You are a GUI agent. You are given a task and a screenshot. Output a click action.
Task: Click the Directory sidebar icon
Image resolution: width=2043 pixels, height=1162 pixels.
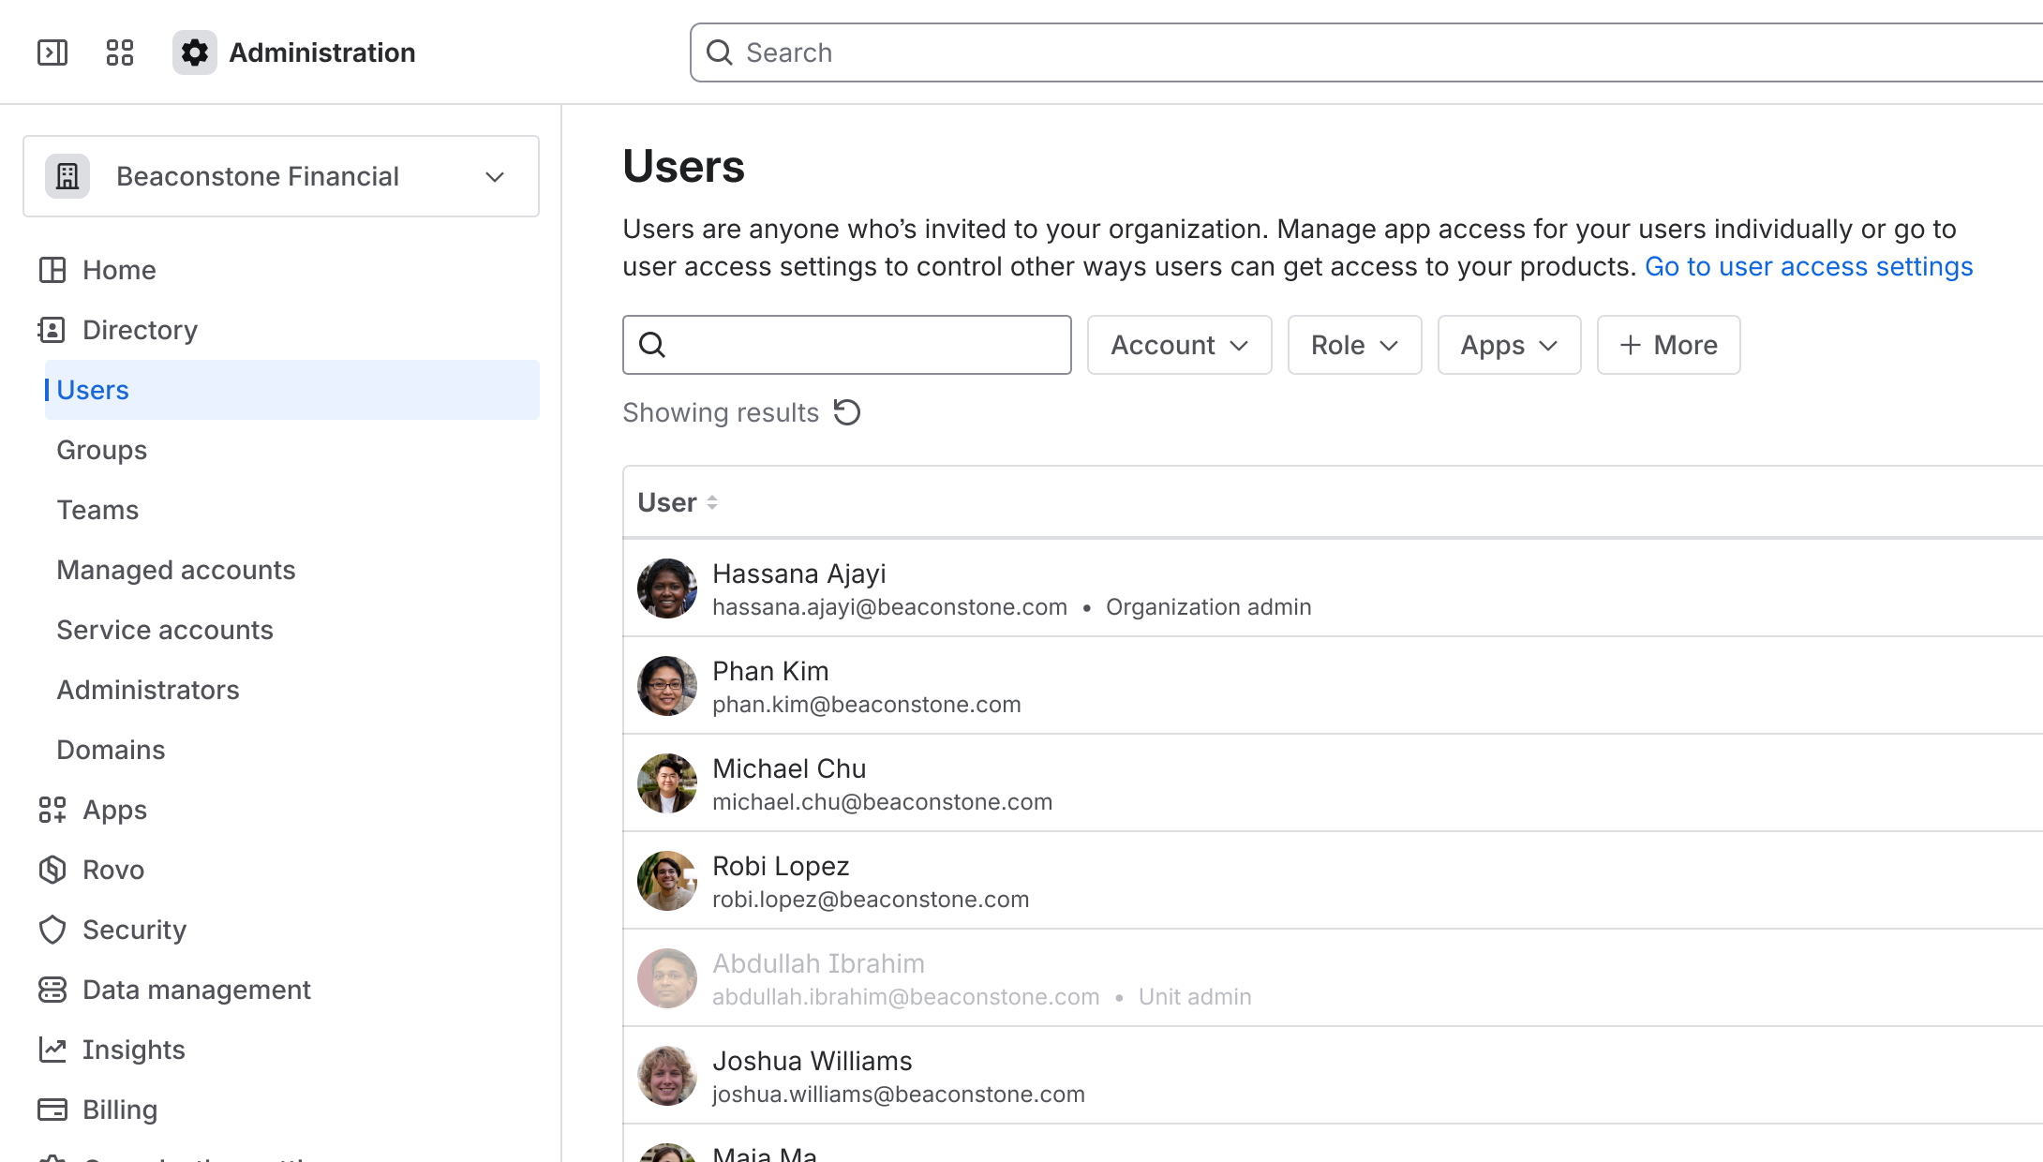[52, 330]
